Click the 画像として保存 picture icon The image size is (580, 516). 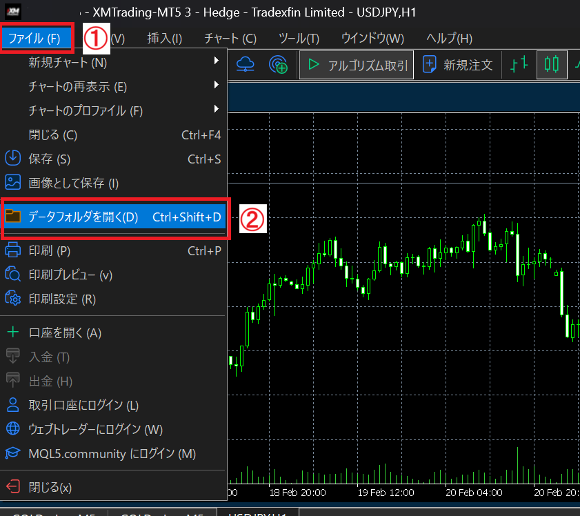[13, 182]
